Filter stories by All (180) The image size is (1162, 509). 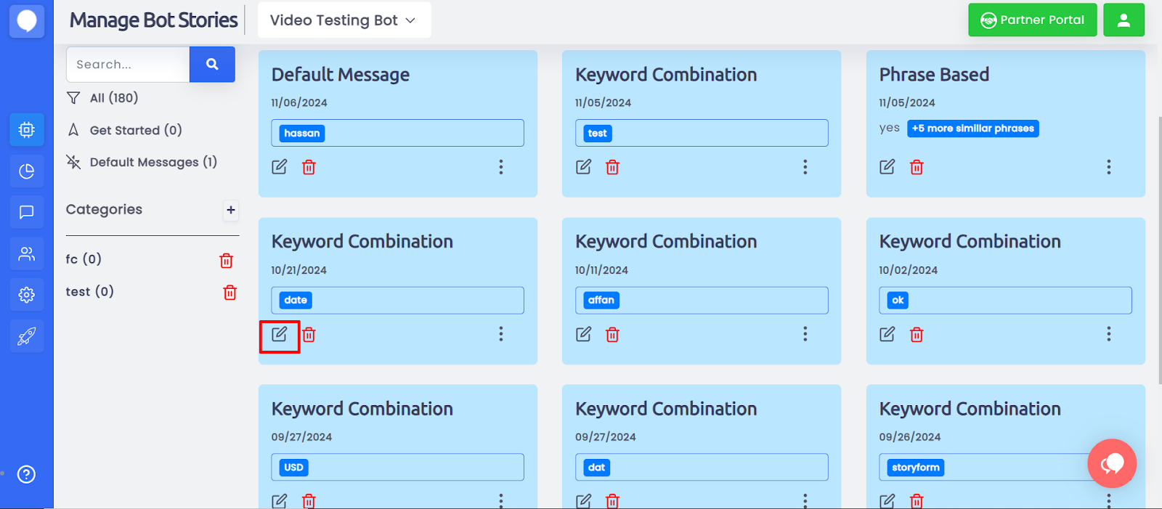pos(113,98)
